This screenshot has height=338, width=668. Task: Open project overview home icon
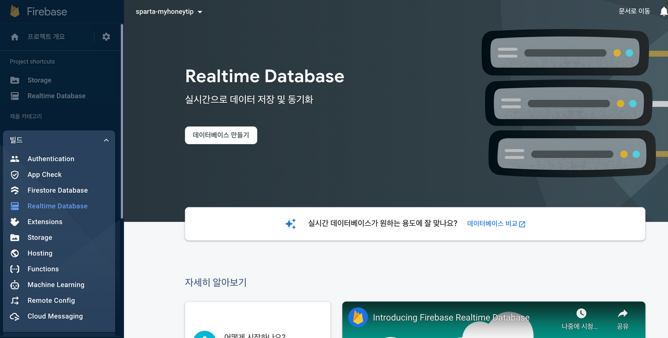[15, 37]
